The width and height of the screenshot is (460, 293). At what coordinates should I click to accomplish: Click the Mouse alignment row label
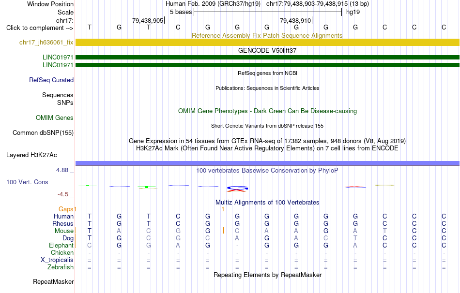[64, 231]
